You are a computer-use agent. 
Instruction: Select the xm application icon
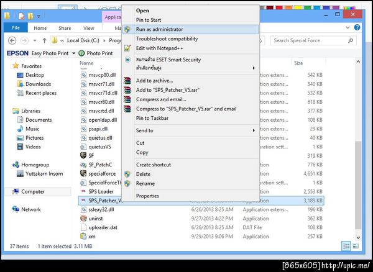tap(83, 237)
